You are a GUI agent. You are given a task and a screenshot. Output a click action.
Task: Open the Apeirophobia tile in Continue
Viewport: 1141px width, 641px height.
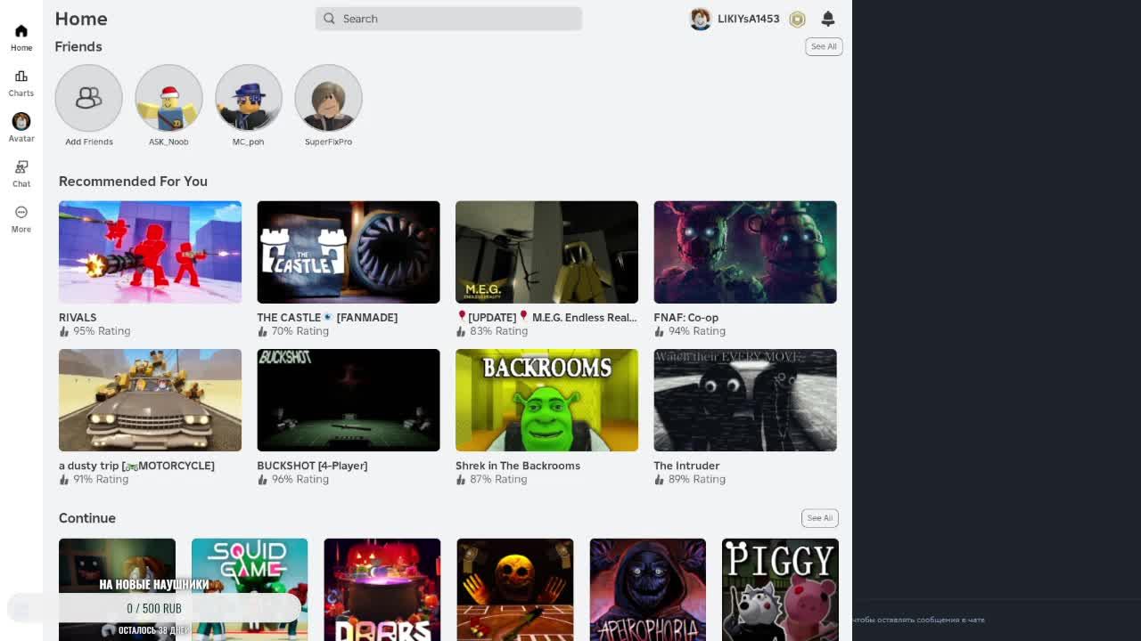tap(647, 589)
